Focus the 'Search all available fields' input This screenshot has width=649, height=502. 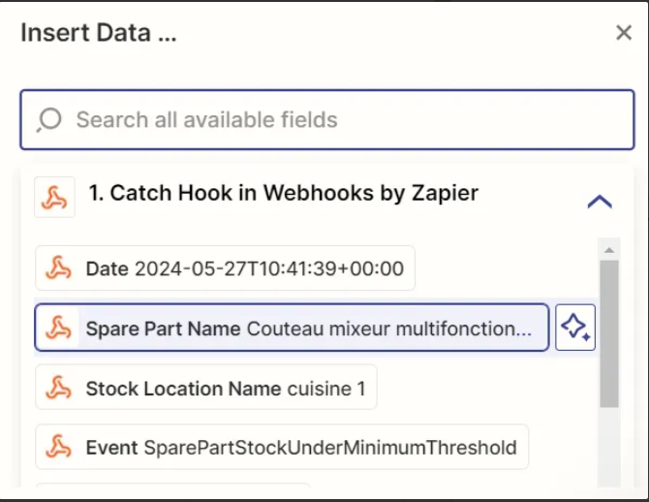point(327,120)
